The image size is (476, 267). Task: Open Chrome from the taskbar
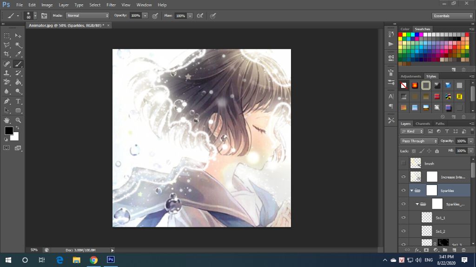pos(93,260)
